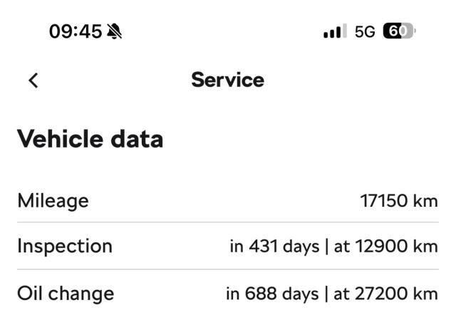The image size is (456, 335).
Task: Tap the battery level indicator
Action: [399, 31]
